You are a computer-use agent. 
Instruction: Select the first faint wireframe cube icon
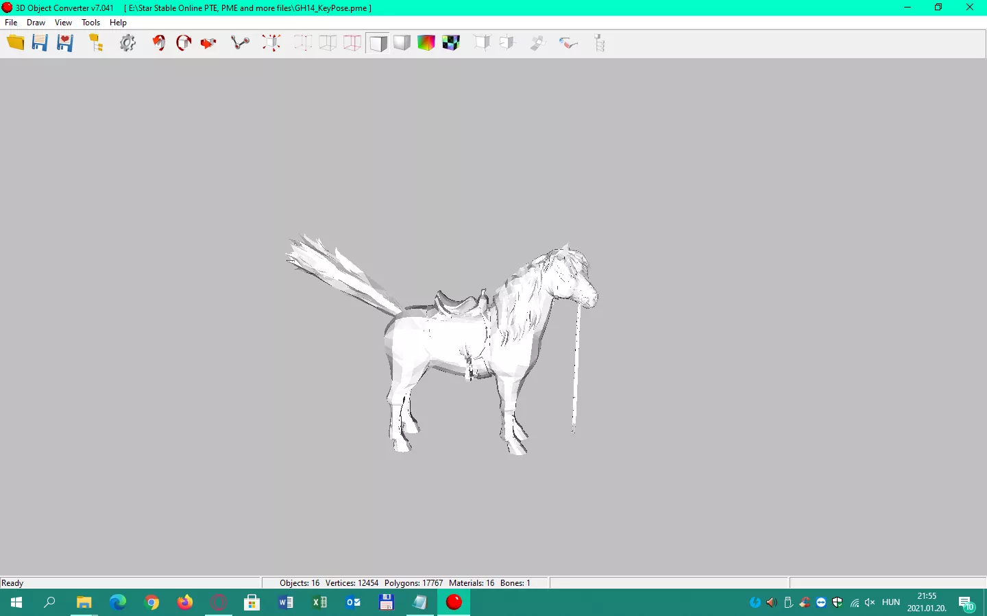click(303, 43)
